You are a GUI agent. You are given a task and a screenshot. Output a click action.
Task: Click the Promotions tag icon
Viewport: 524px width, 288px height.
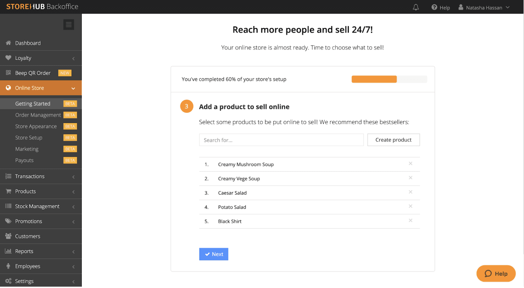pyautogui.click(x=7, y=221)
